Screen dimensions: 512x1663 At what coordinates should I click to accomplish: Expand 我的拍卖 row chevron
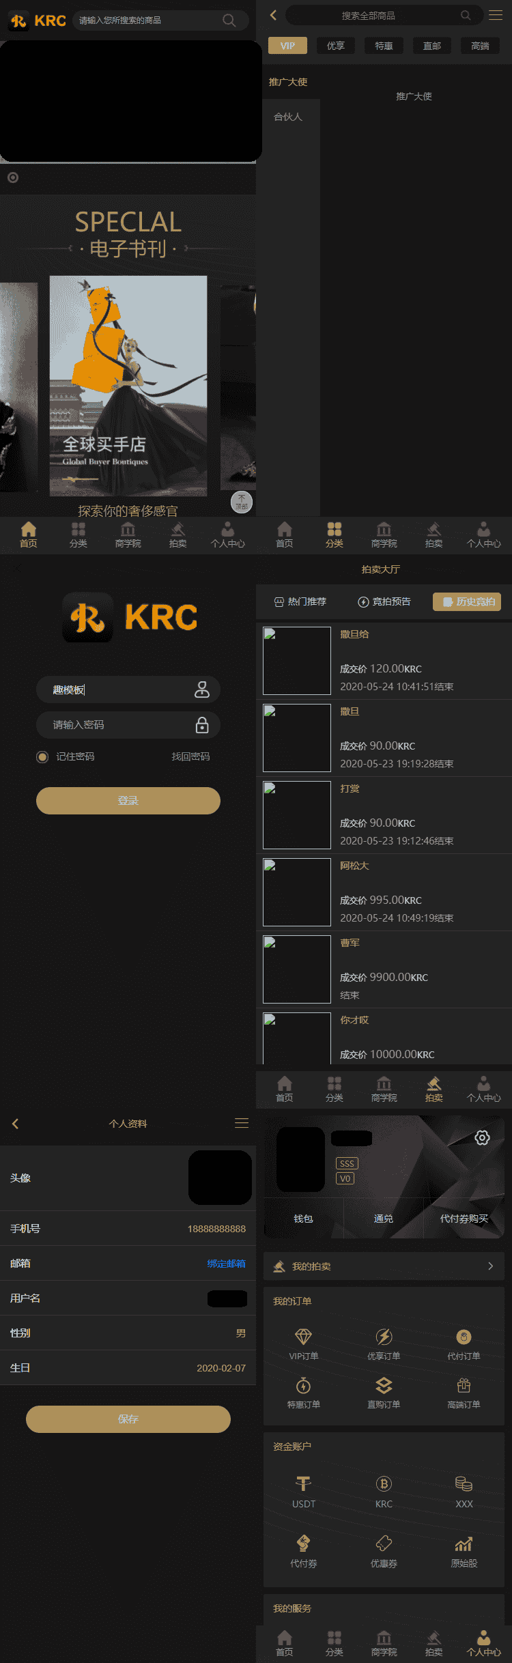click(x=490, y=1266)
